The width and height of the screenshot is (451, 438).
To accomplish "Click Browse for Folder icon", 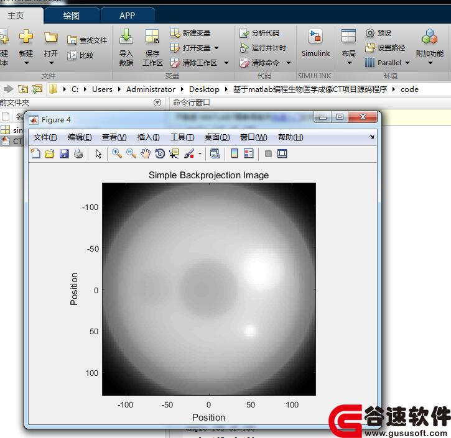I will (37, 89).
